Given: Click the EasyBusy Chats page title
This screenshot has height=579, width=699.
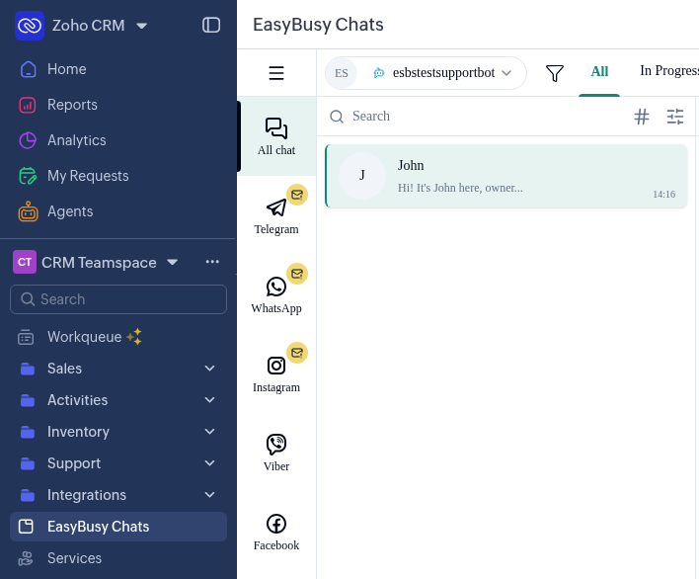Looking at the screenshot, I should click(x=318, y=25).
